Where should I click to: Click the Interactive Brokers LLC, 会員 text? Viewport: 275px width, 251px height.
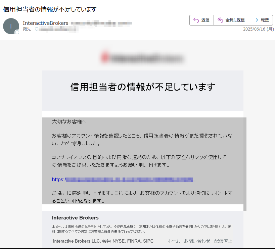82,241
